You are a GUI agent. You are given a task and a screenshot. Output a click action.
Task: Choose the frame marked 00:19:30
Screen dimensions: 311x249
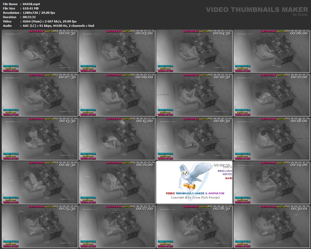coord(40,183)
